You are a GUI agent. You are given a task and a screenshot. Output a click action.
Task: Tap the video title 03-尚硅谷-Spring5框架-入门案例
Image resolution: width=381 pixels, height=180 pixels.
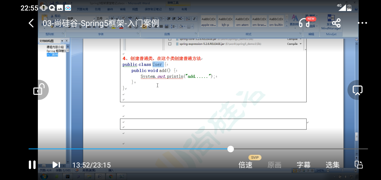click(x=101, y=23)
